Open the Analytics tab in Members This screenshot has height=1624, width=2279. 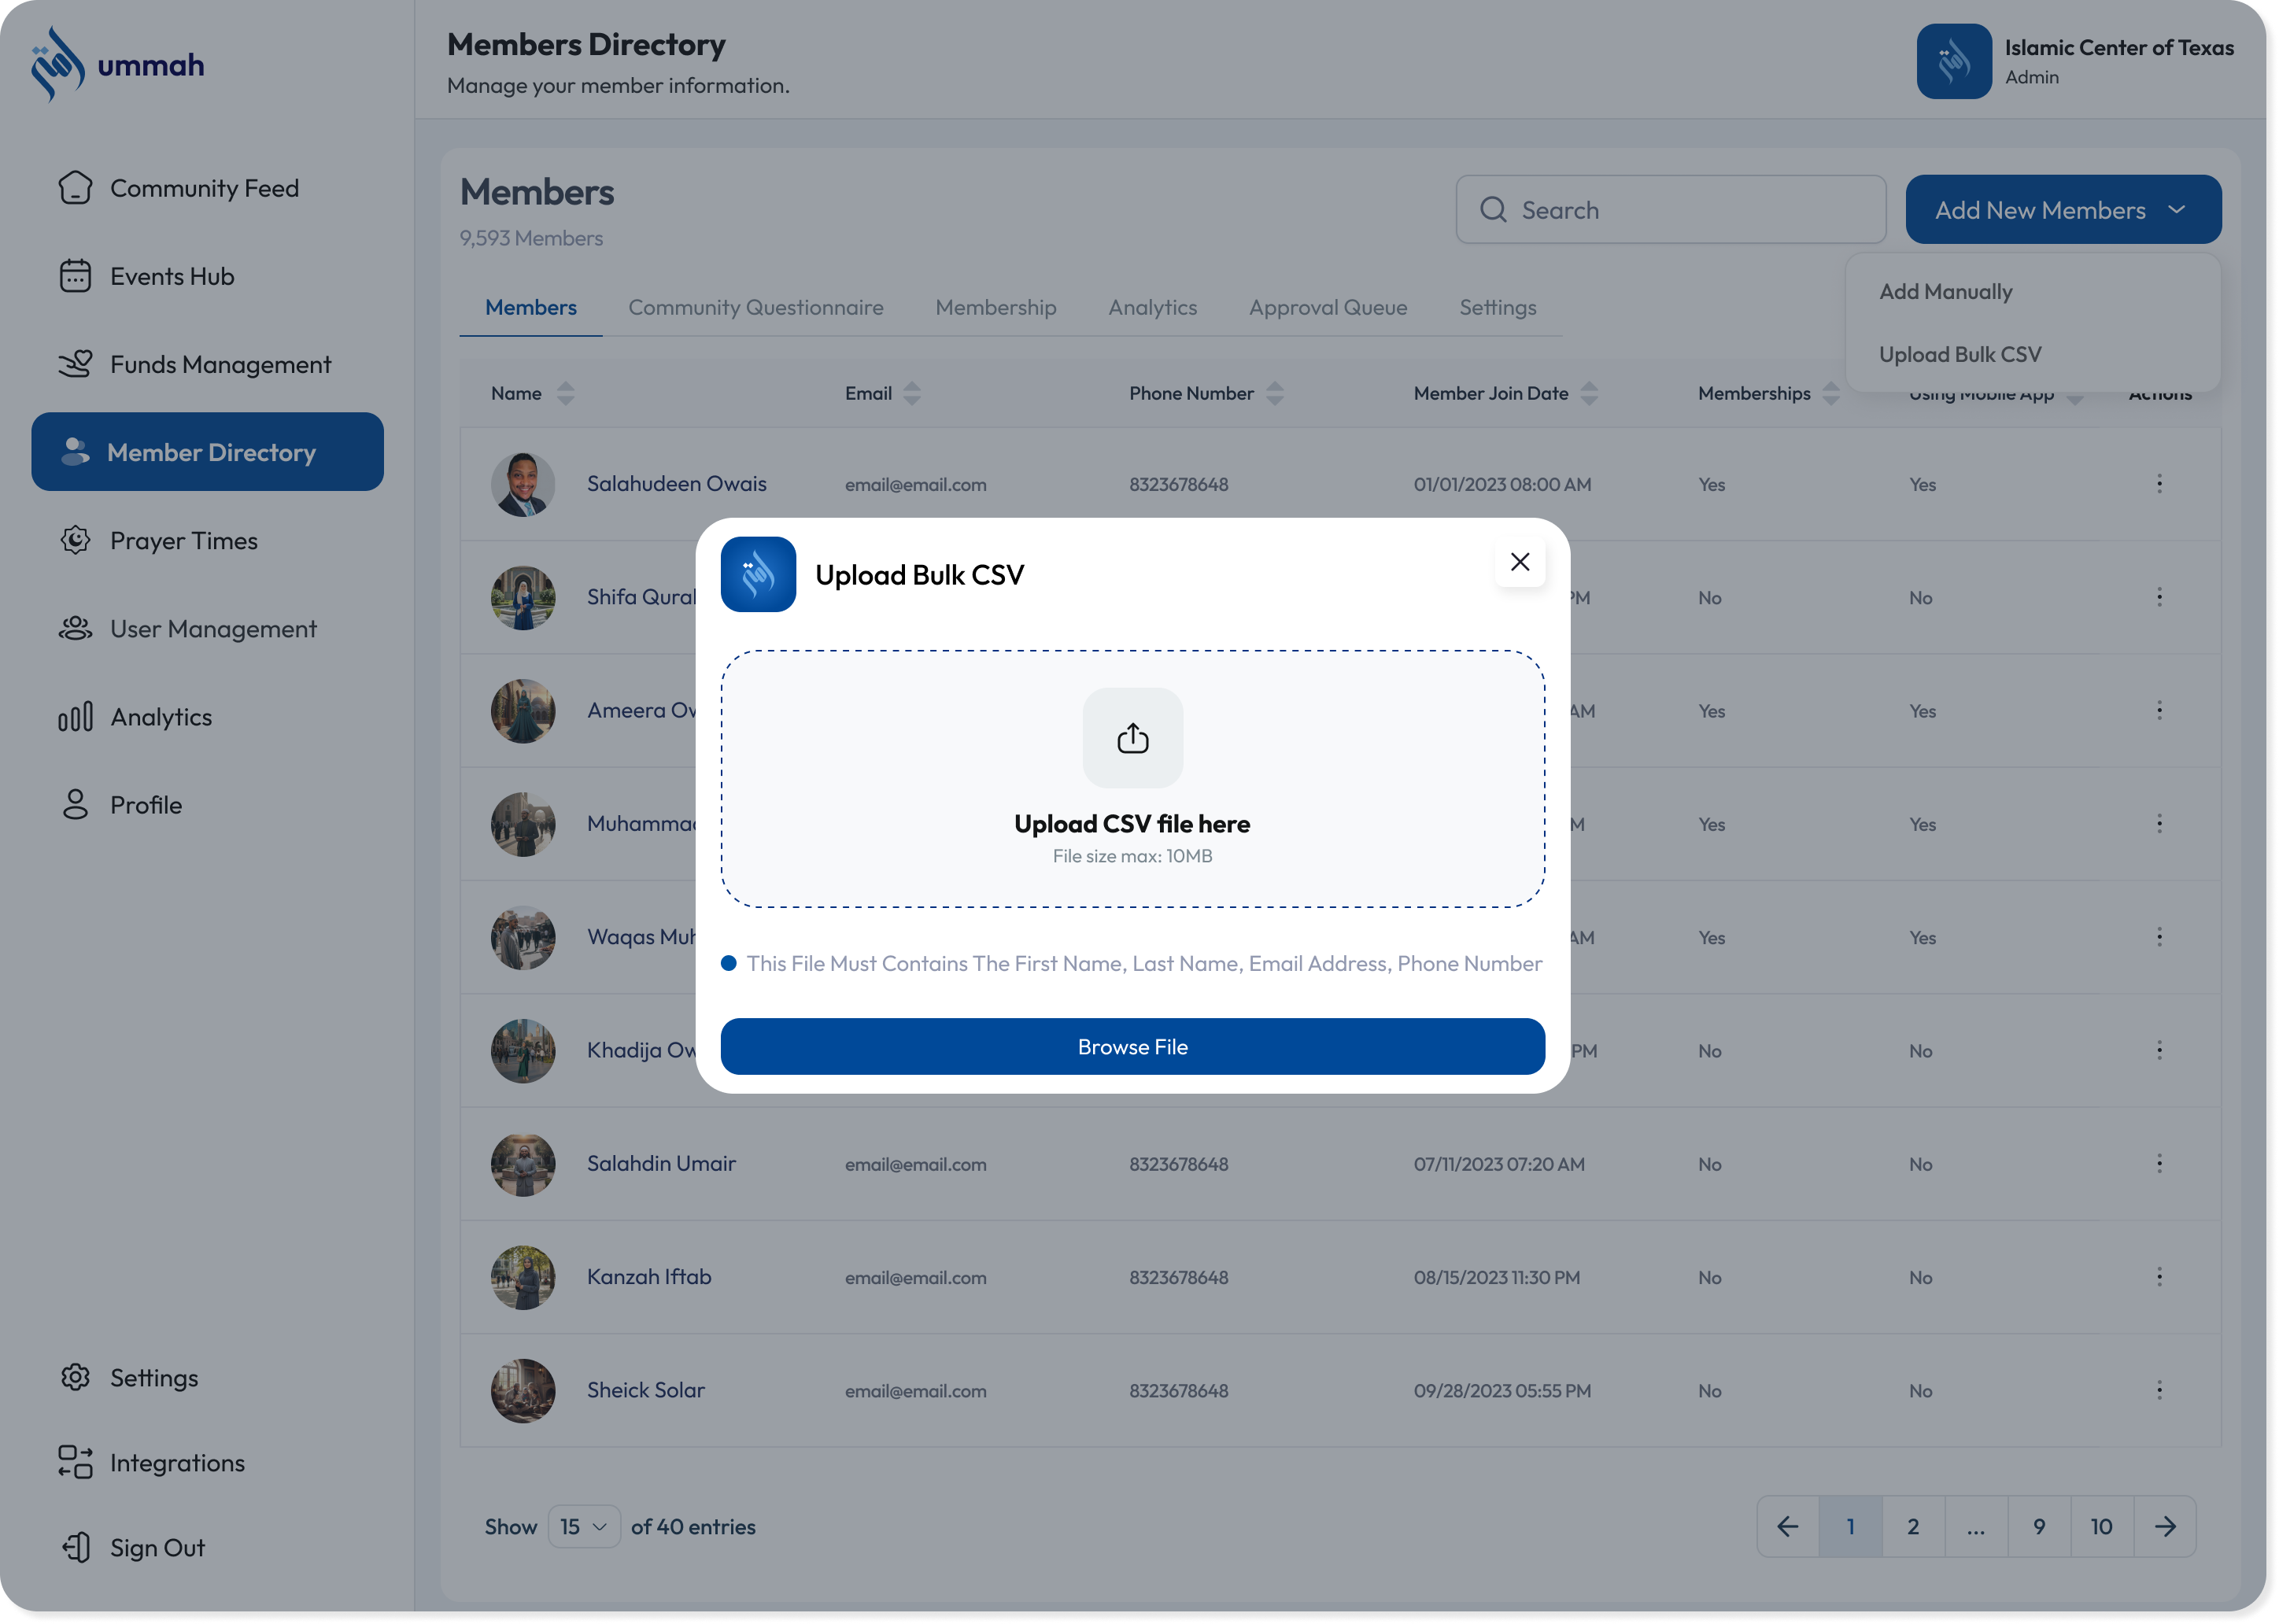click(1153, 307)
